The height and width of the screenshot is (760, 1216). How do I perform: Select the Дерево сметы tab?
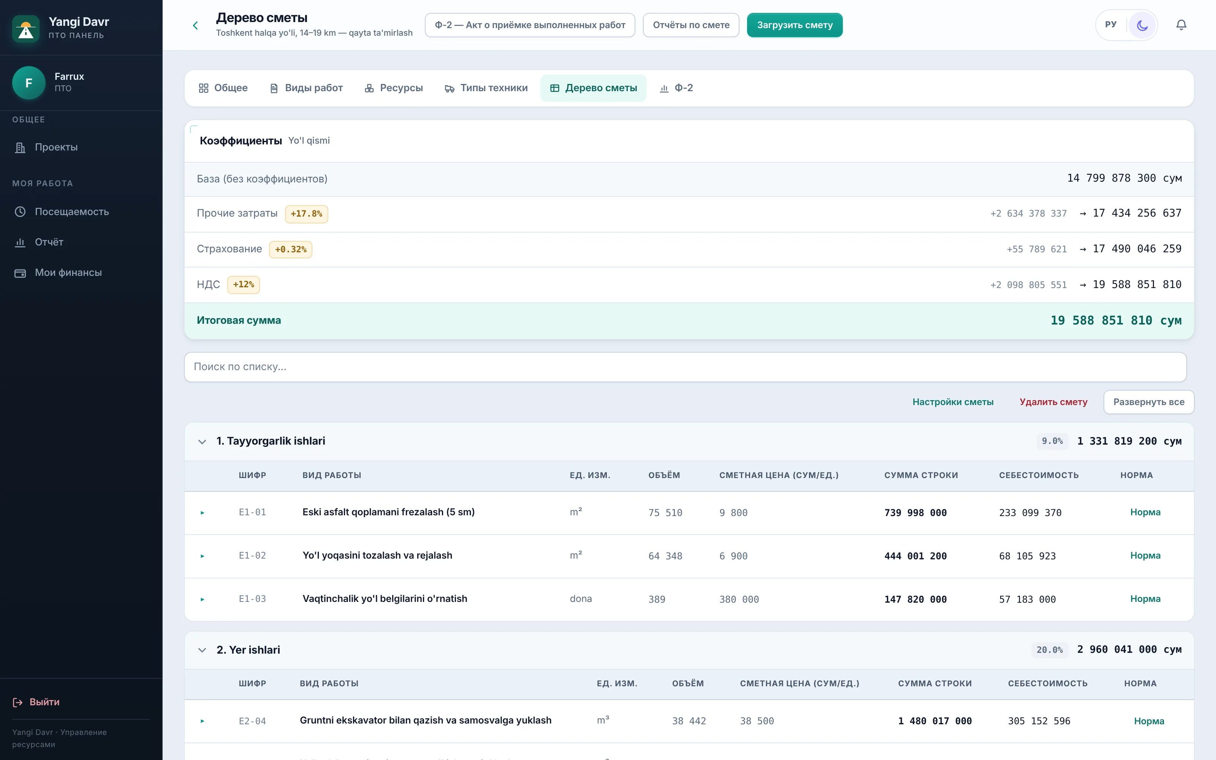coord(594,88)
